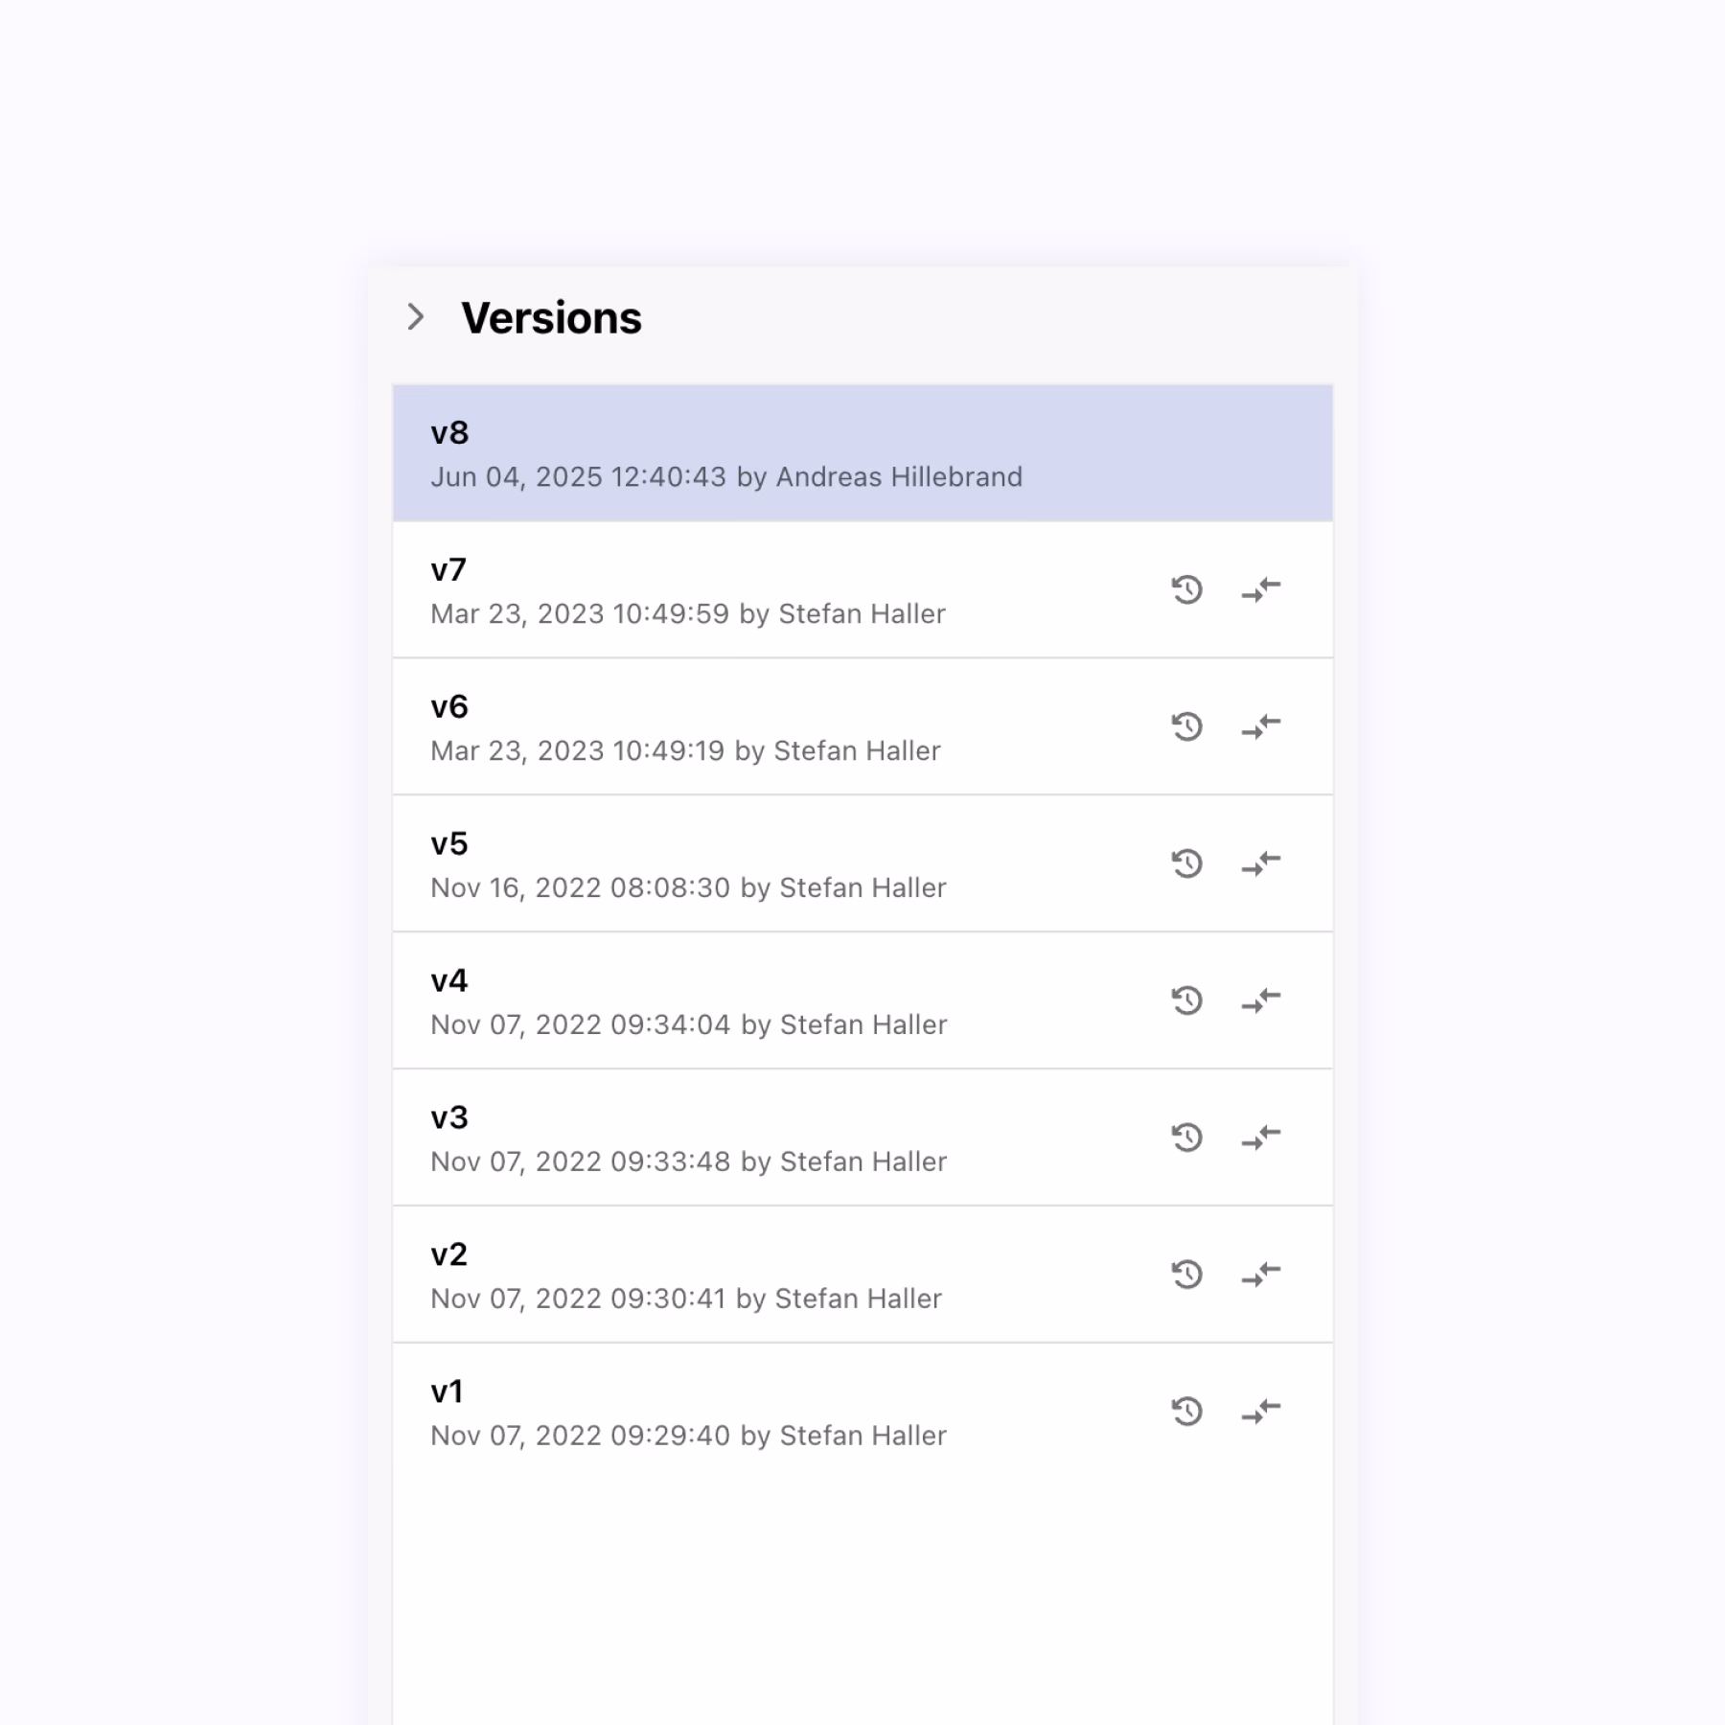Collapse the Versions panel chevron
1725x1725 pixels.
click(x=415, y=317)
